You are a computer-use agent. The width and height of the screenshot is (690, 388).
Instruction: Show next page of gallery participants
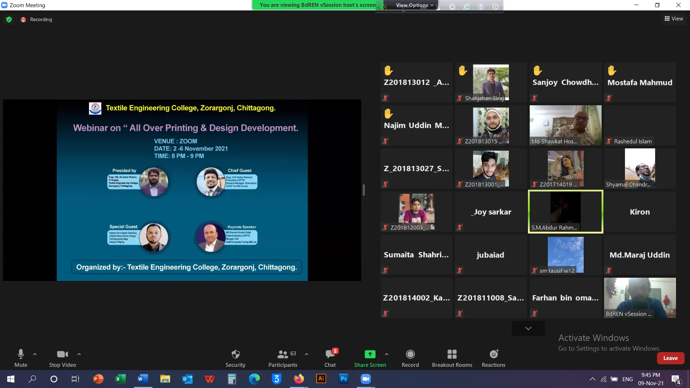[x=528, y=328]
